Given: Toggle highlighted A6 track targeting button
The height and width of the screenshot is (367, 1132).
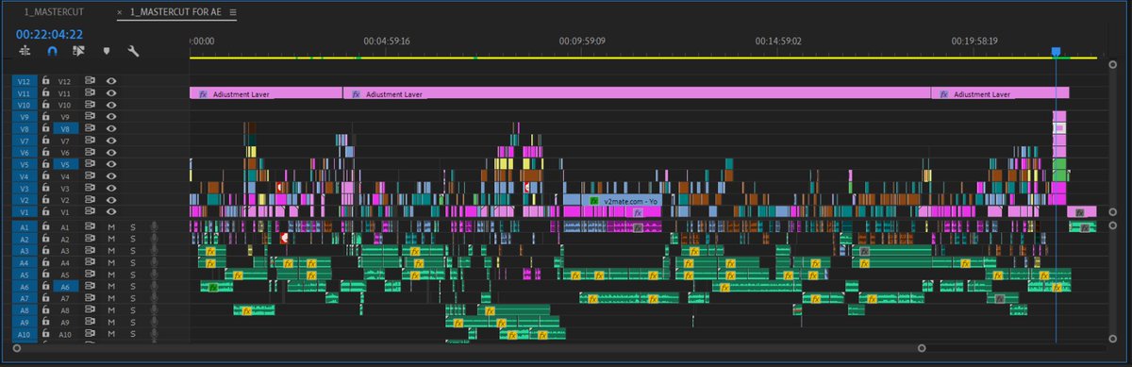Looking at the screenshot, I should (65, 286).
